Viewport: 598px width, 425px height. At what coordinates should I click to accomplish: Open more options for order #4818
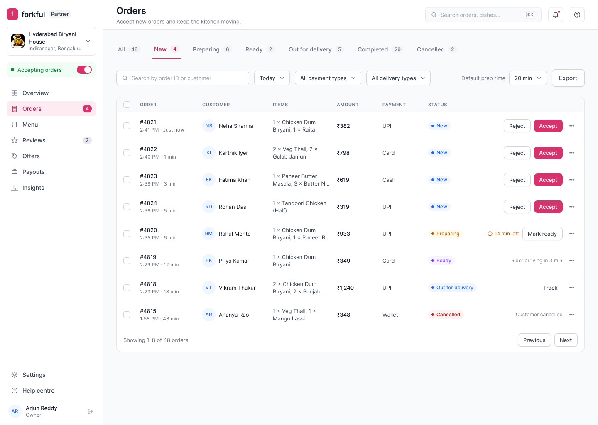coord(572,288)
